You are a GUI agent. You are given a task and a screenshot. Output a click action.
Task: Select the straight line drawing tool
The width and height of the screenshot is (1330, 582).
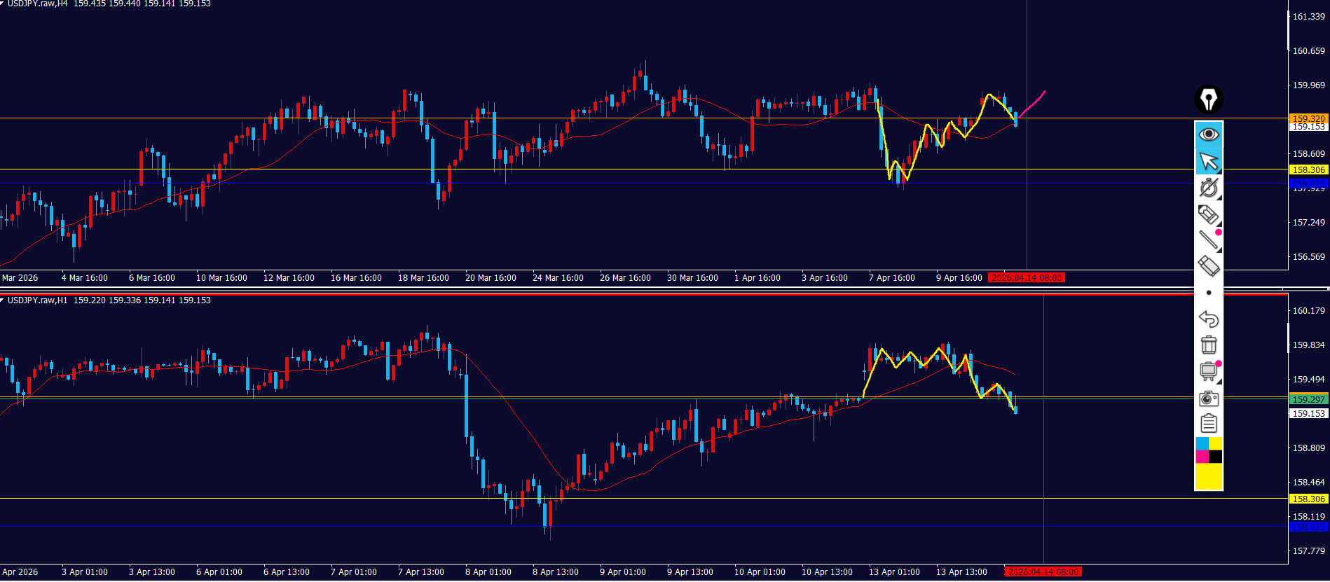1208,240
